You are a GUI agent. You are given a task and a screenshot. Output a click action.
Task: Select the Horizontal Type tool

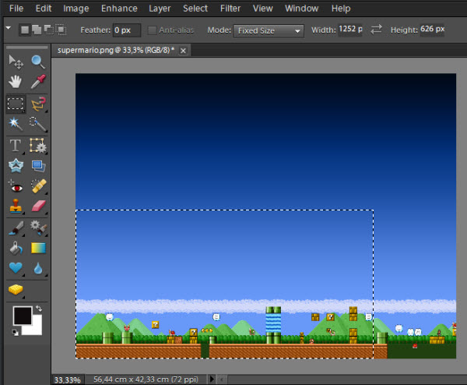16,146
